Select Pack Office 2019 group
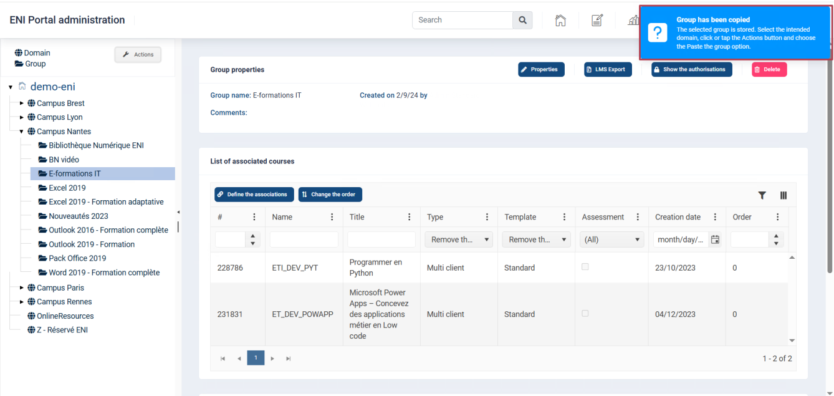Screen dimensions: 834x396 tap(72, 258)
